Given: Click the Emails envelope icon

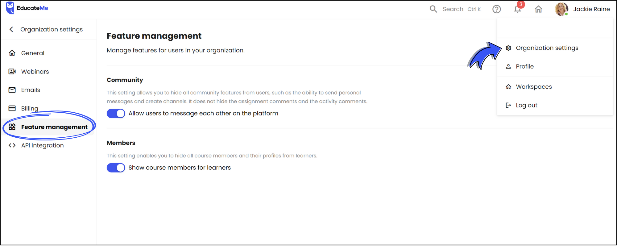Looking at the screenshot, I should pos(12,90).
